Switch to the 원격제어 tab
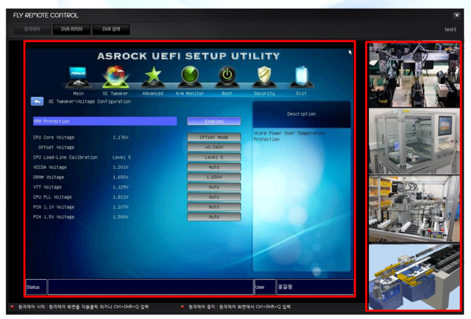Screen dimensions: 471x319 tap(32, 29)
